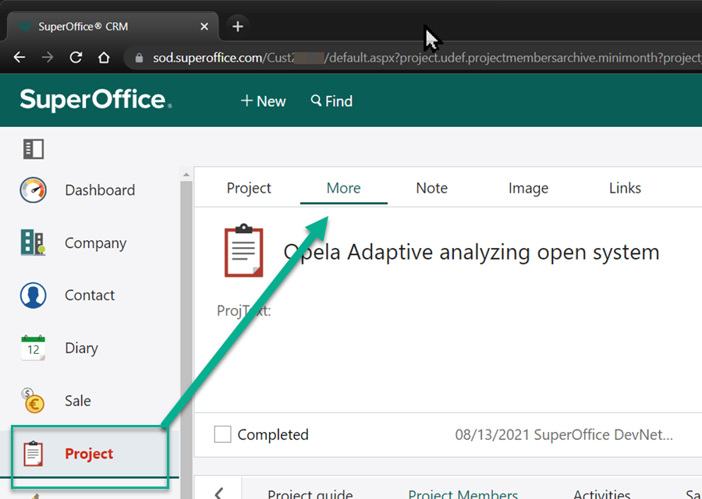Open a new browser tab
The height and width of the screenshot is (499, 702).
point(238,27)
